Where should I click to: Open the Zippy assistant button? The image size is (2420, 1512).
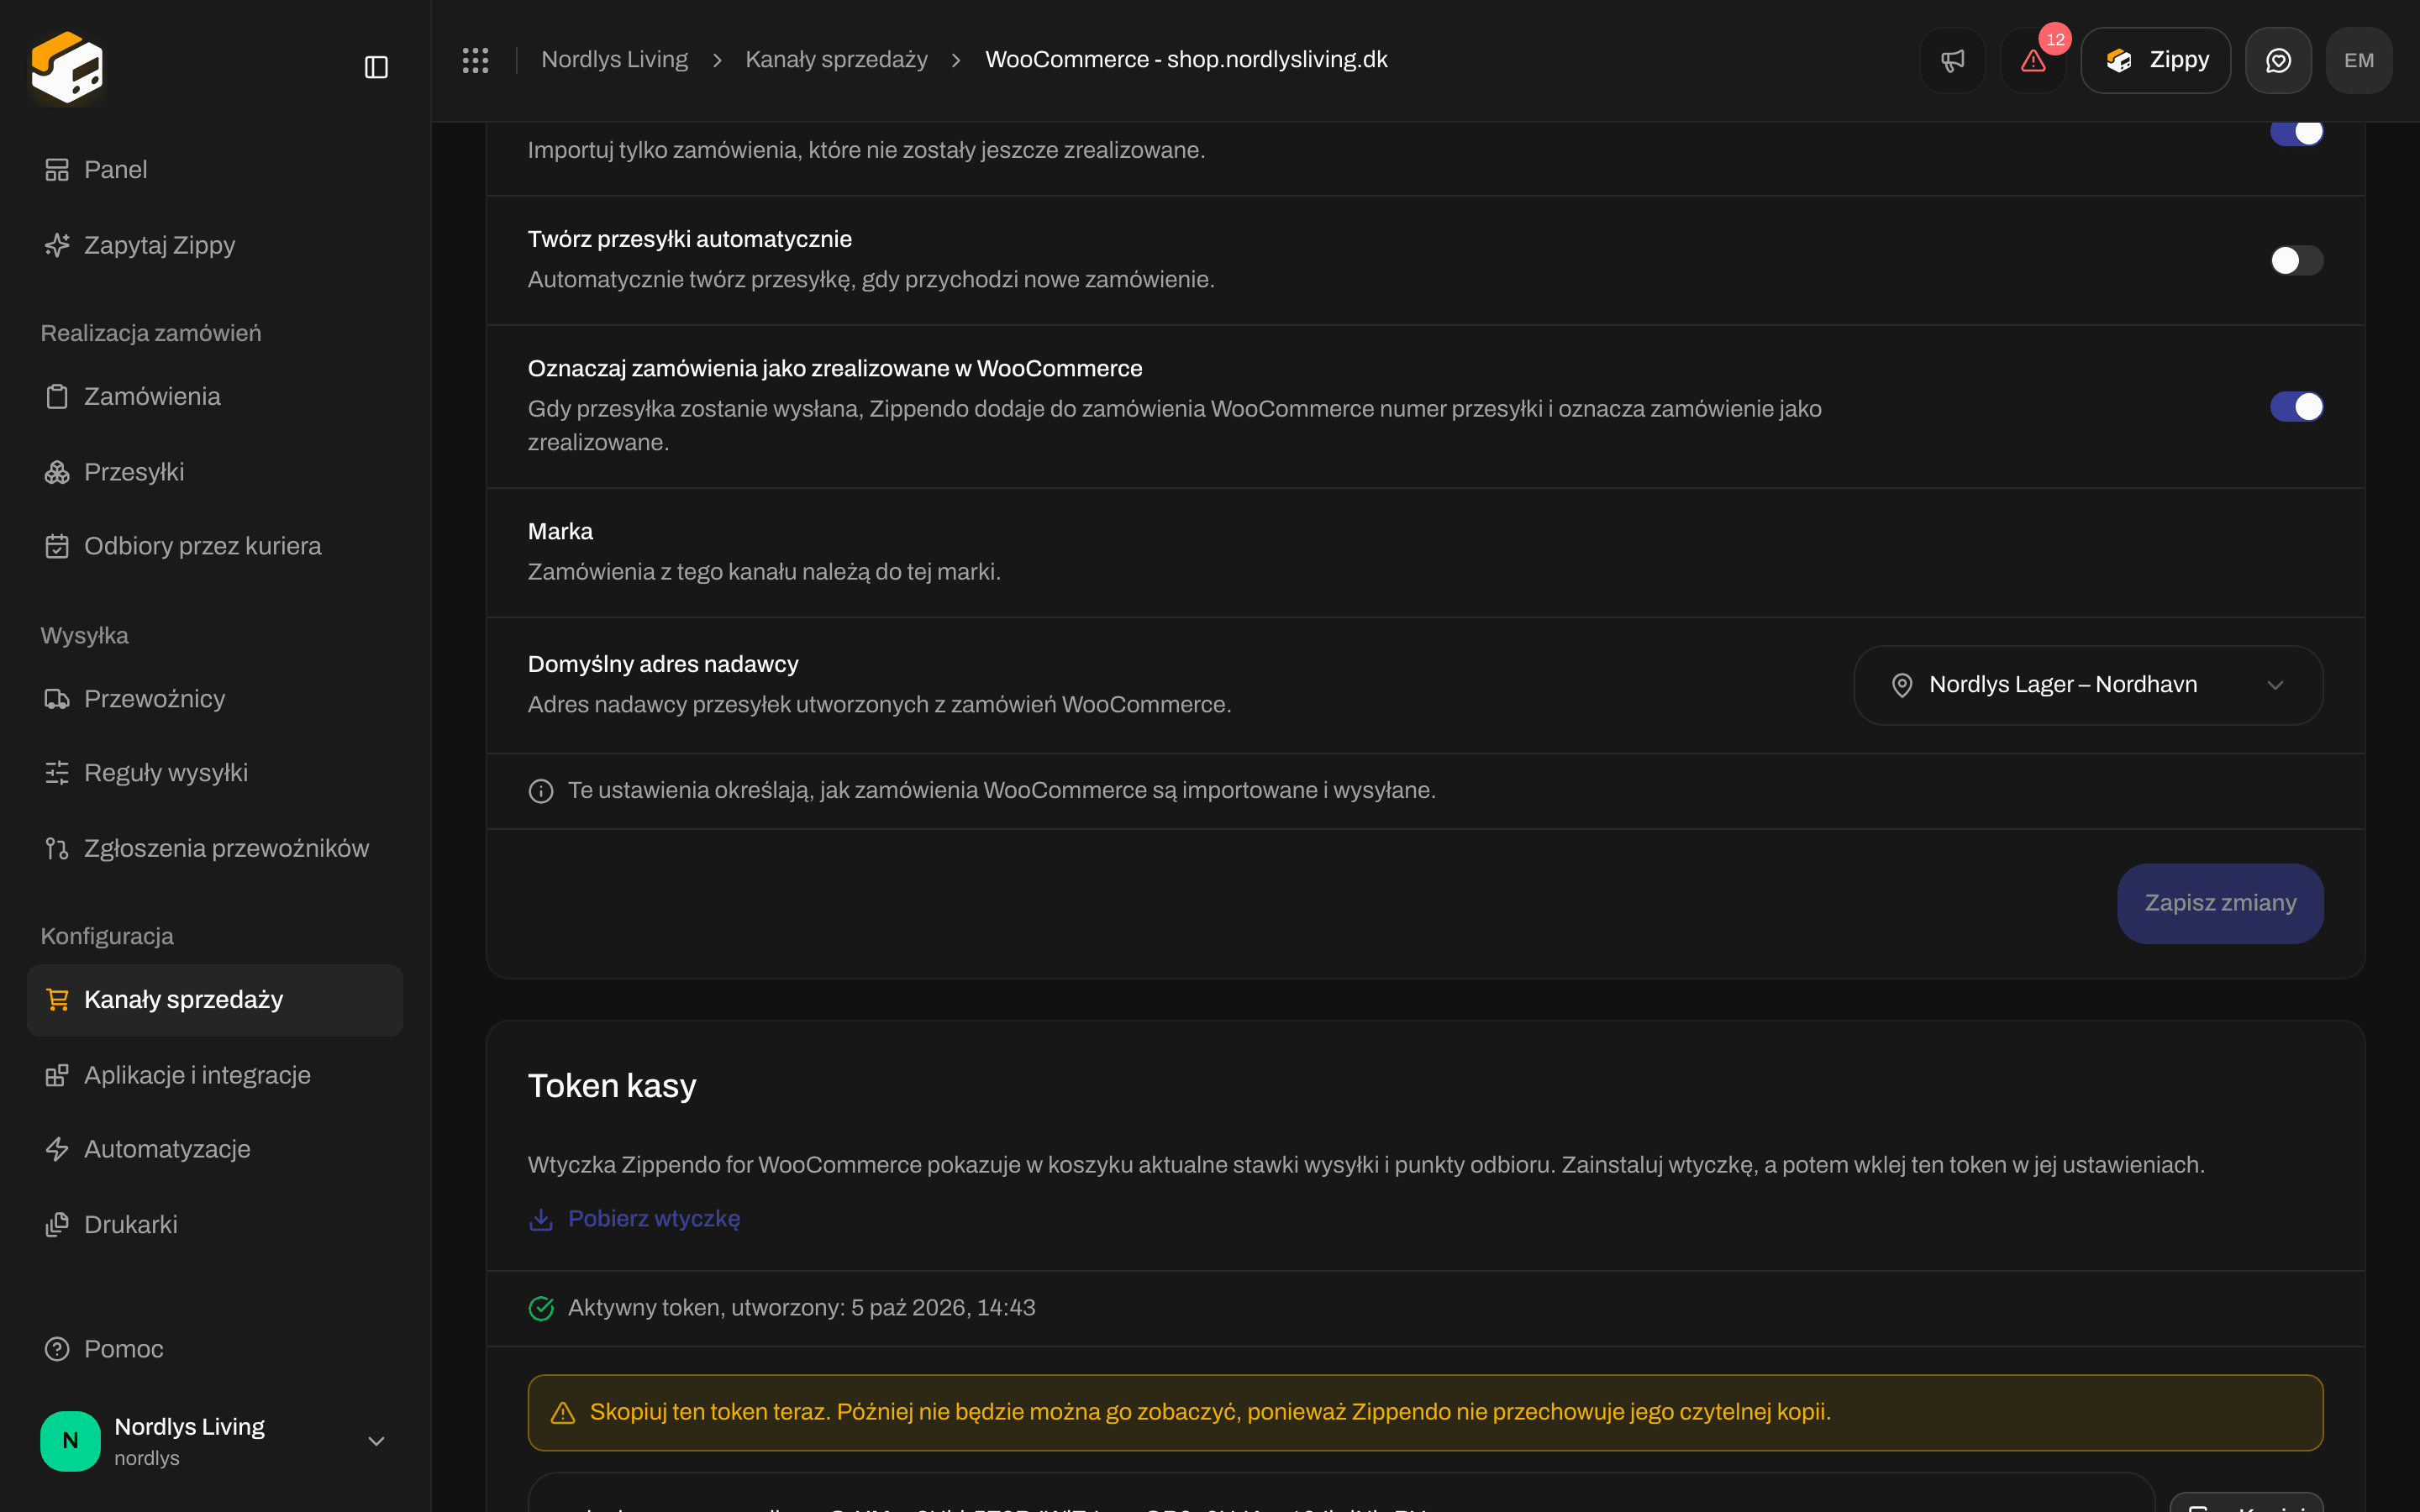(2155, 60)
